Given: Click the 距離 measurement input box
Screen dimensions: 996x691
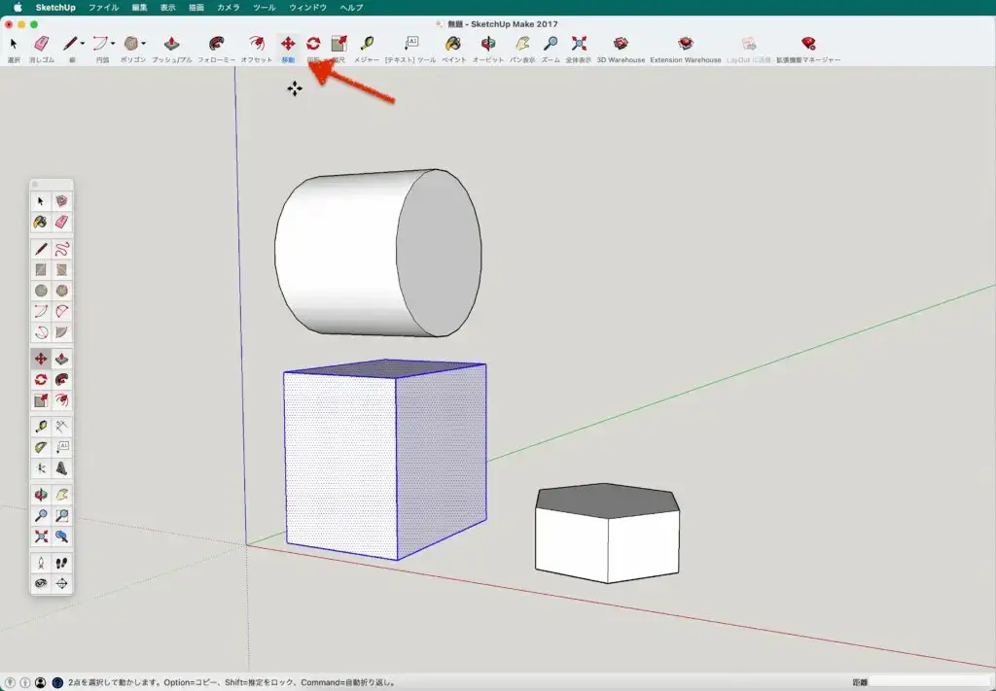Looking at the screenshot, I should (929, 683).
